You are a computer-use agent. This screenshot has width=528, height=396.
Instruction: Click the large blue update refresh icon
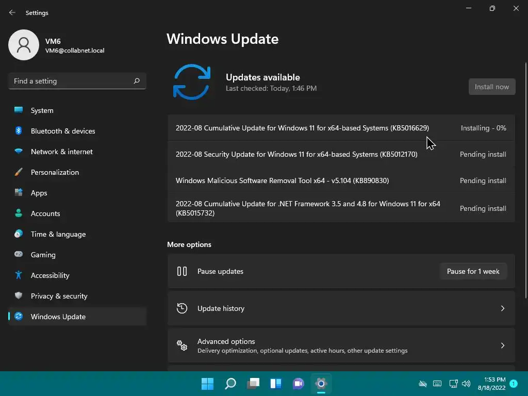(x=192, y=82)
